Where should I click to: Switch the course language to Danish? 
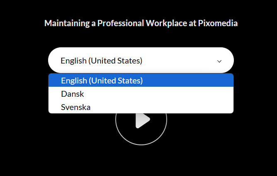pos(141,94)
